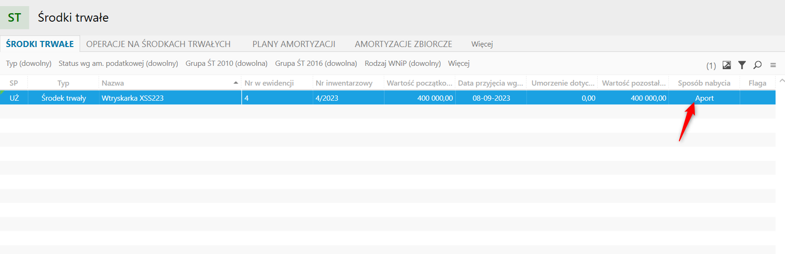
Task: Click the UŻ status cell
Action: coord(14,98)
